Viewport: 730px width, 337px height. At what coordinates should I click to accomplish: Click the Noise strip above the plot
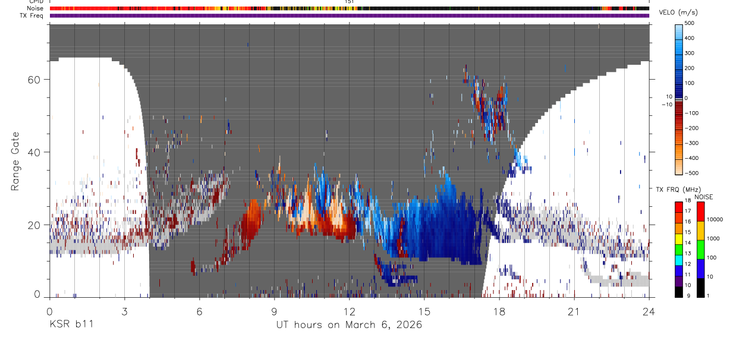350,8
